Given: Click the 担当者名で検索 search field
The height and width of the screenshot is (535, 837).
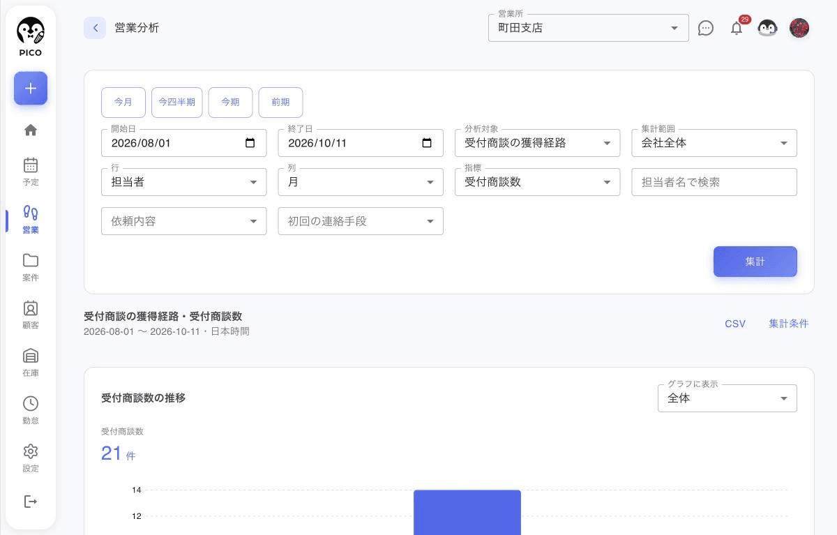Looking at the screenshot, I should coord(714,182).
